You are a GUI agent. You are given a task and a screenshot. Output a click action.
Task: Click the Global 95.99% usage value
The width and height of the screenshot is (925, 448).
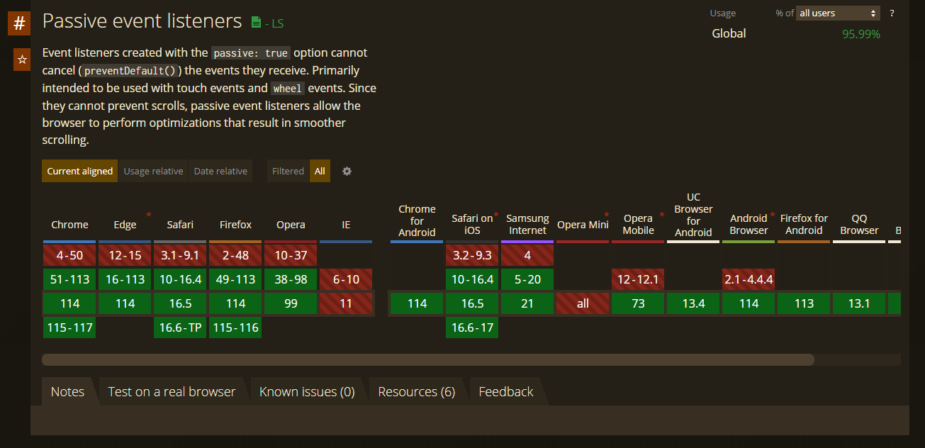[861, 34]
